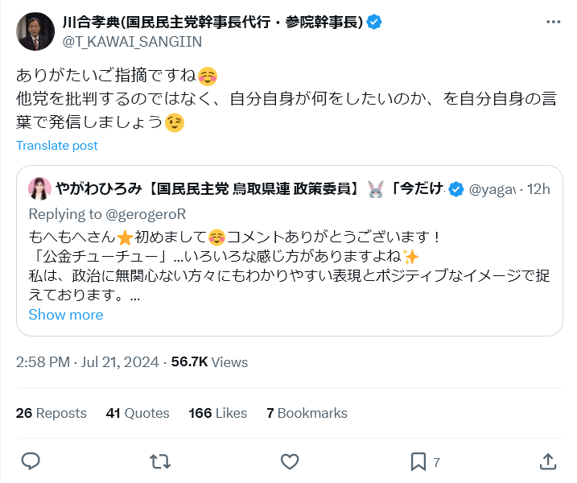Toggle the bookmark icon showing 7
The height and width of the screenshot is (483, 577).
point(418,461)
